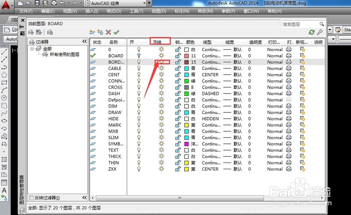Toggle the on/off bulb for BOARD layer

pyautogui.click(x=139, y=56)
